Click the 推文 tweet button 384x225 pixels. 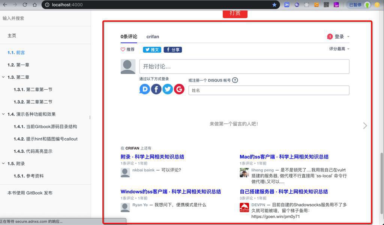(152, 50)
